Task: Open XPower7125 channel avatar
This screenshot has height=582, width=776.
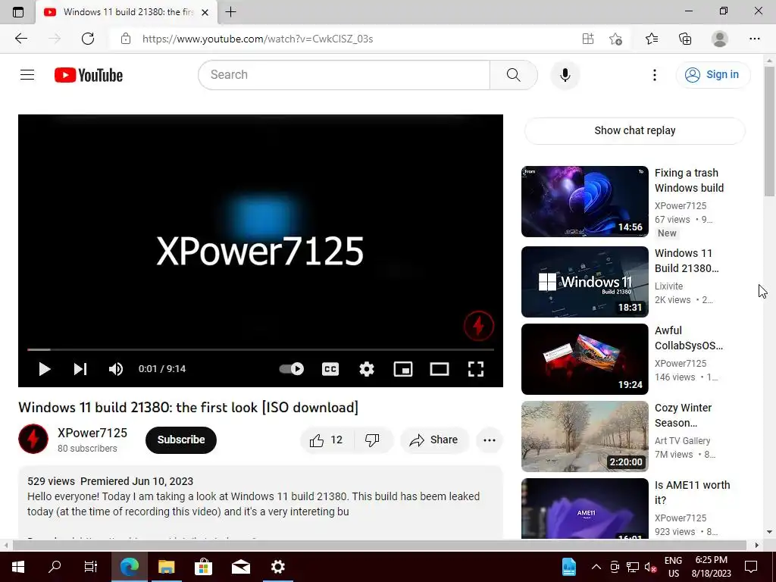Action: pyautogui.click(x=33, y=439)
